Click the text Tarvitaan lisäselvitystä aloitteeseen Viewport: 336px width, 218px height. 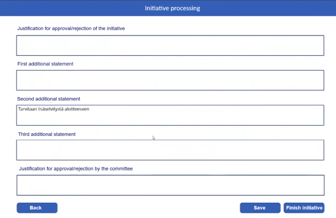point(53,109)
